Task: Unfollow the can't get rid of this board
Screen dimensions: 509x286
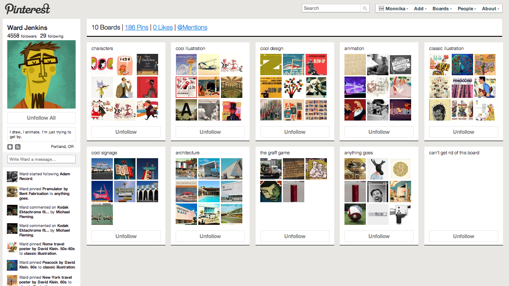Action: tap(464, 236)
